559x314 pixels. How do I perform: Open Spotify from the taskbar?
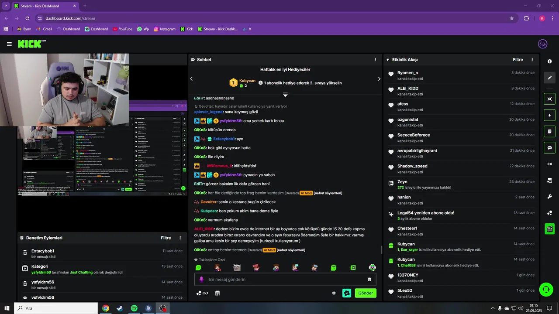134,308
